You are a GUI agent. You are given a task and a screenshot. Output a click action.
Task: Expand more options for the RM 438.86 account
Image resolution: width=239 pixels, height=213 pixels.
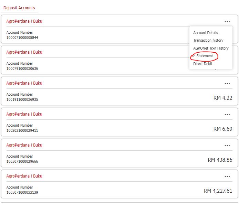tap(227, 145)
